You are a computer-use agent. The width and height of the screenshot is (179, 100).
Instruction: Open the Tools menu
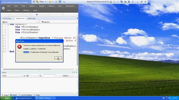[17, 11]
